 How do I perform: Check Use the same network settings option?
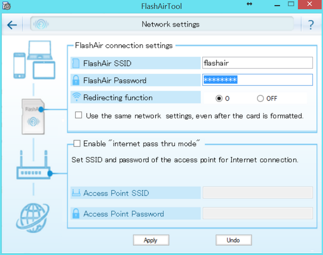pyautogui.click(x=78, y=115)
